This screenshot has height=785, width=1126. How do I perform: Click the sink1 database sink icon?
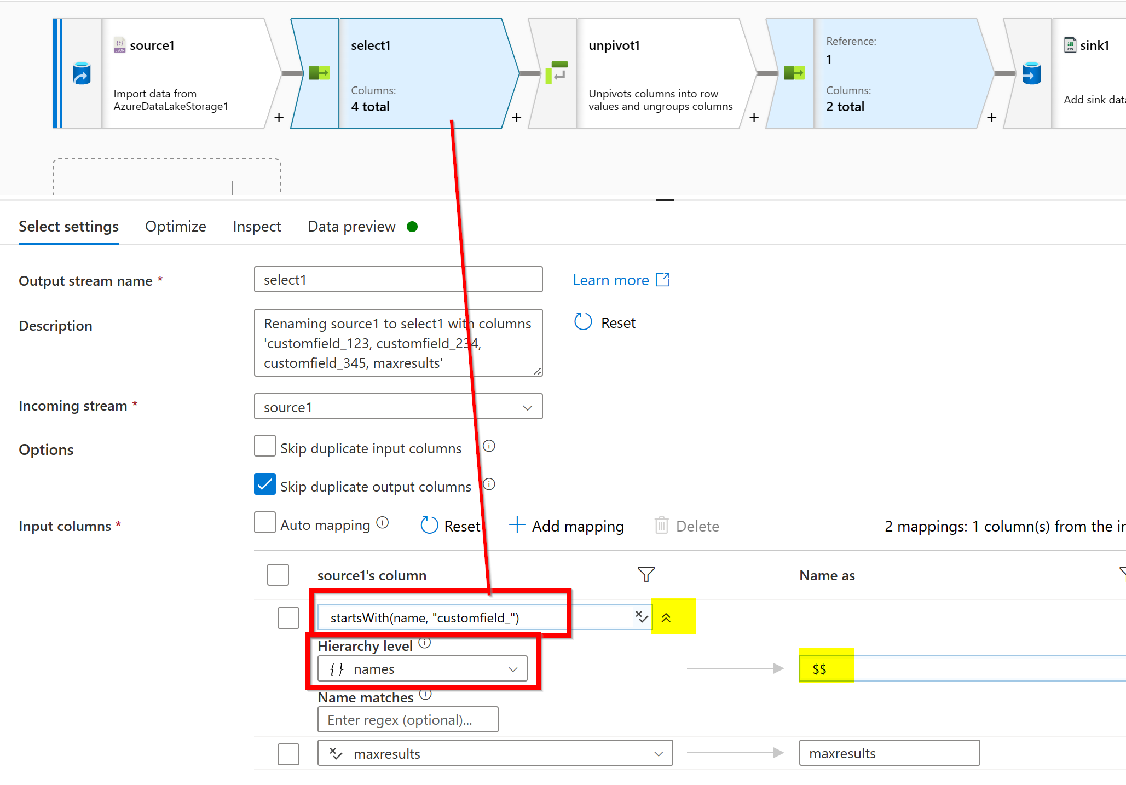1031,73
